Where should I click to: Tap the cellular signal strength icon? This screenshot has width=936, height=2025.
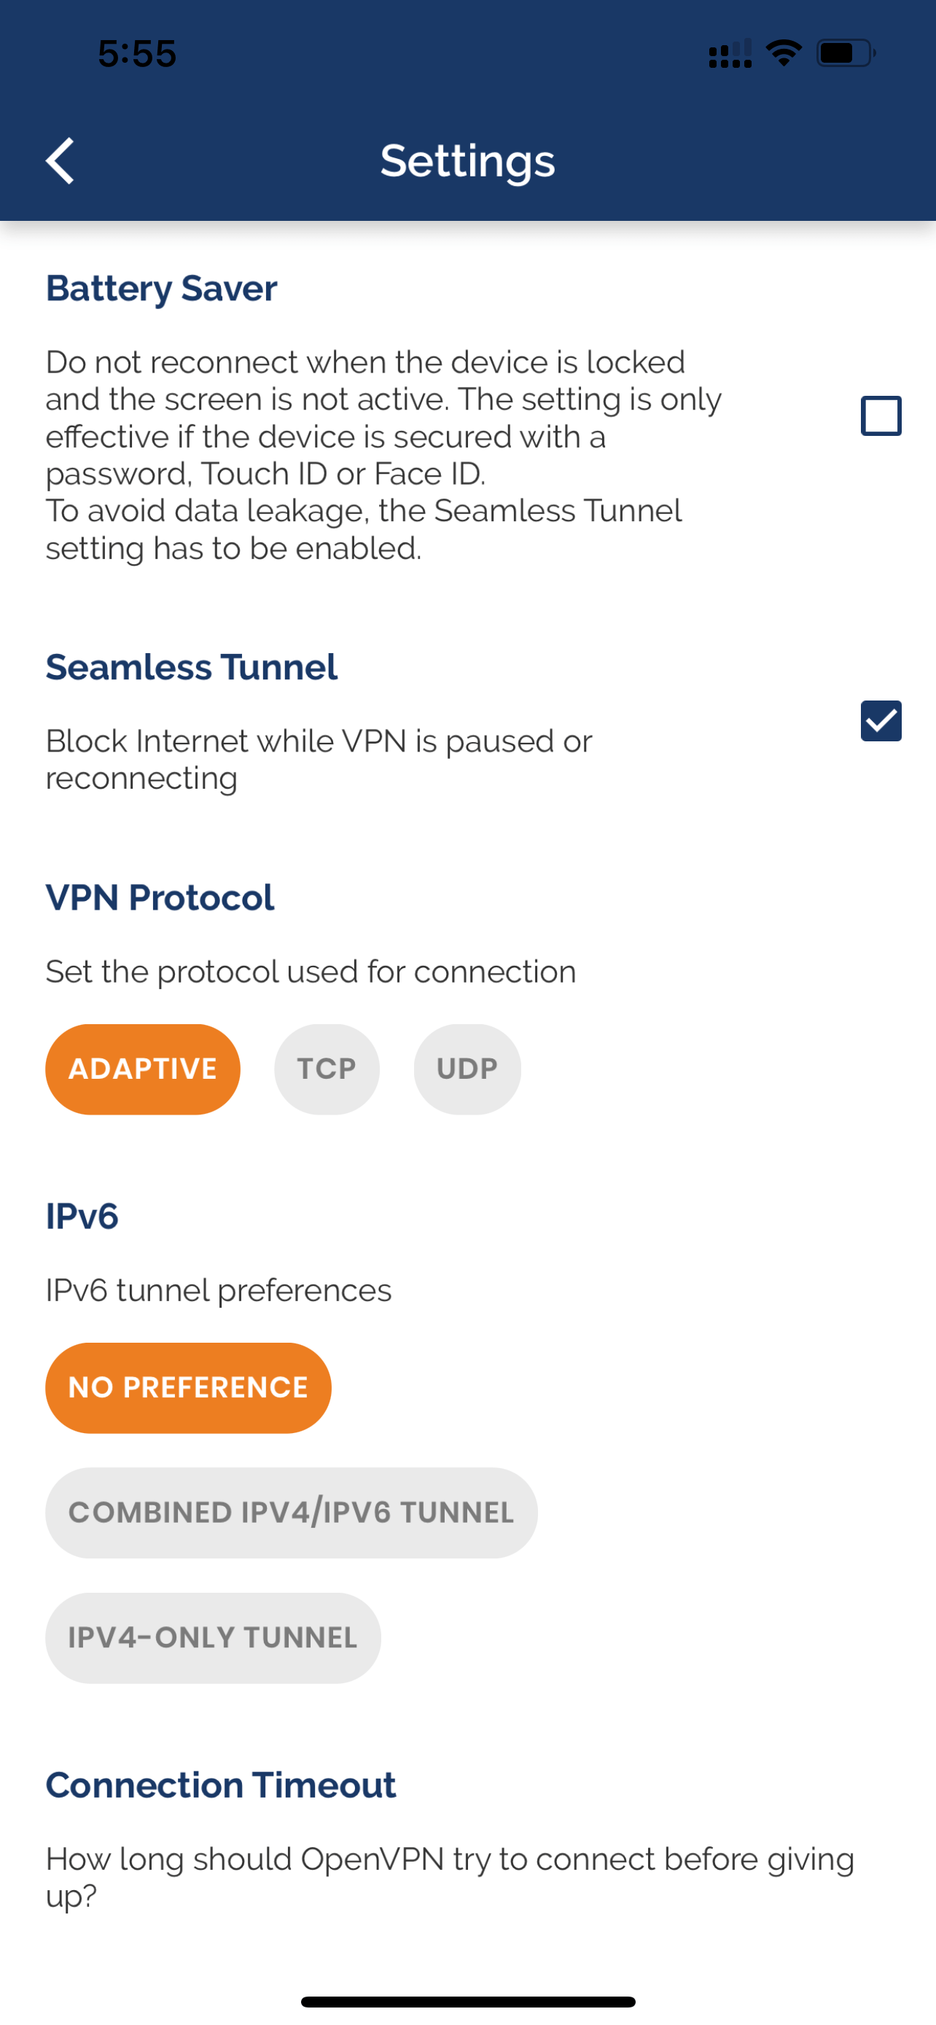[729, 53]
